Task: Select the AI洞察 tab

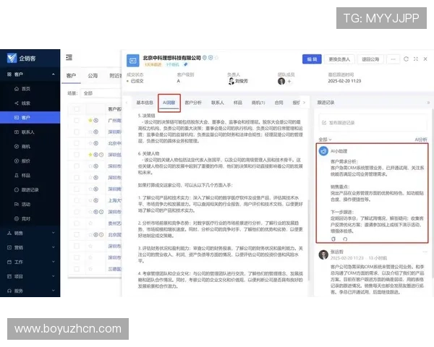Action: 169,103
